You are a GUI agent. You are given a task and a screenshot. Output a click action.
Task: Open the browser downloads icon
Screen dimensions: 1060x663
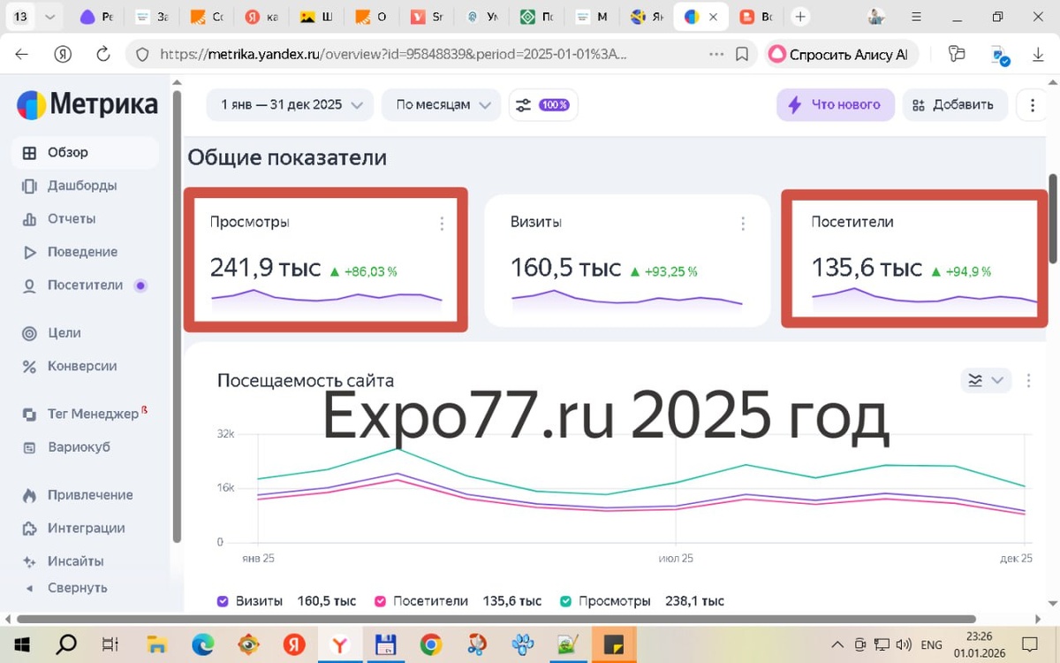pyautogui.click(x=1038, y=54)
